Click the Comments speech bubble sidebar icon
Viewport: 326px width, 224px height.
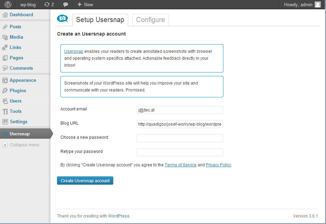(x=5, y=68)
